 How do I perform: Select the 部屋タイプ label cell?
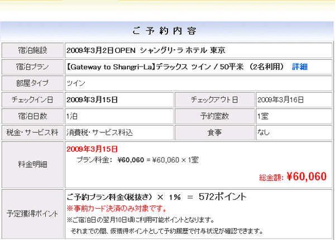pos(33,83)
